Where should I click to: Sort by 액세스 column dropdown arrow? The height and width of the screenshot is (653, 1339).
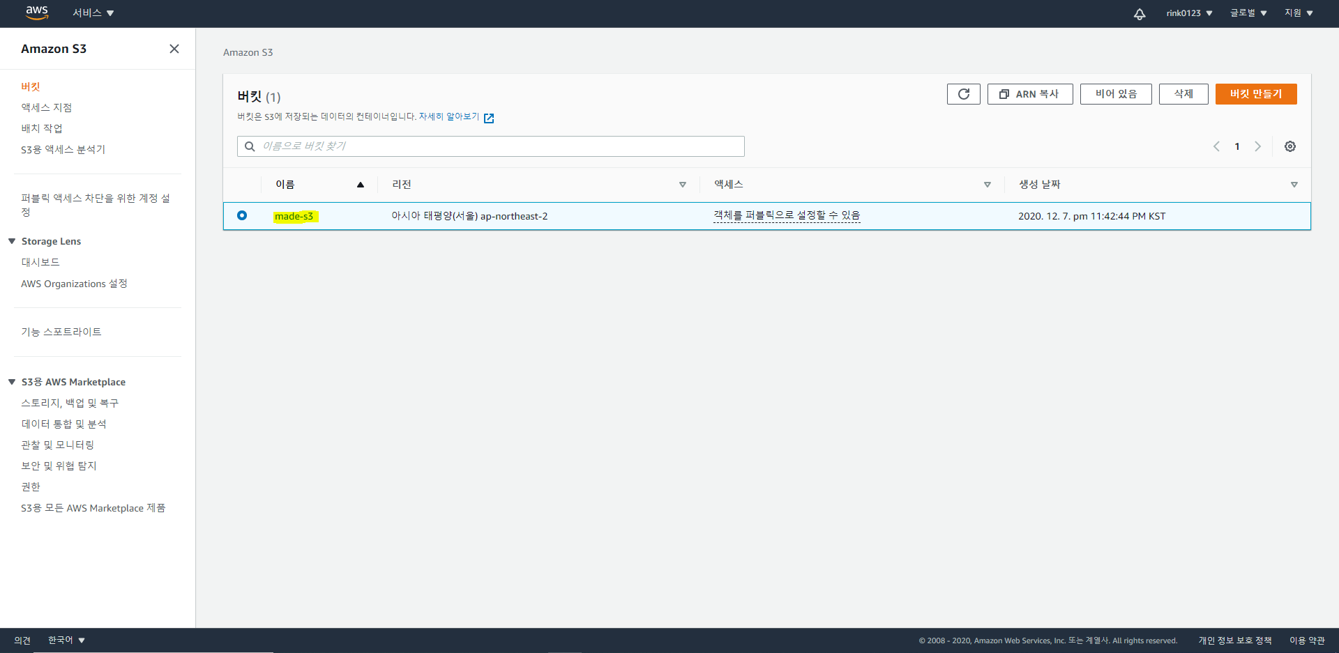988,185
